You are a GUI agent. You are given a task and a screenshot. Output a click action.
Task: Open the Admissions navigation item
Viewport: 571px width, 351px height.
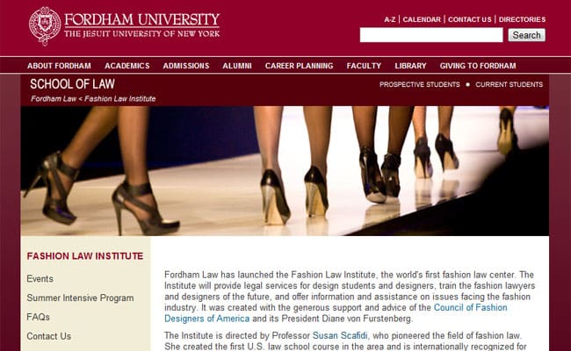186,66
